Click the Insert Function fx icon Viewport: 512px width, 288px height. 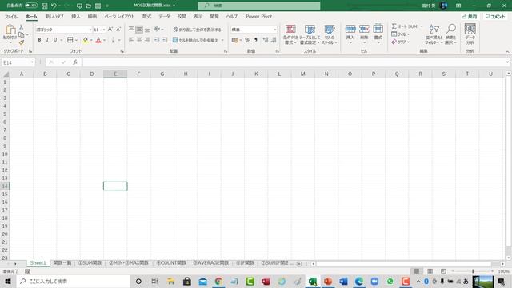(x=75, y=62)
